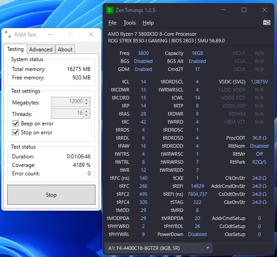This screenshot has width=277, height=257.
Task: Take a screenshot with ZenTimings camera icon
Action: point(267,23)
